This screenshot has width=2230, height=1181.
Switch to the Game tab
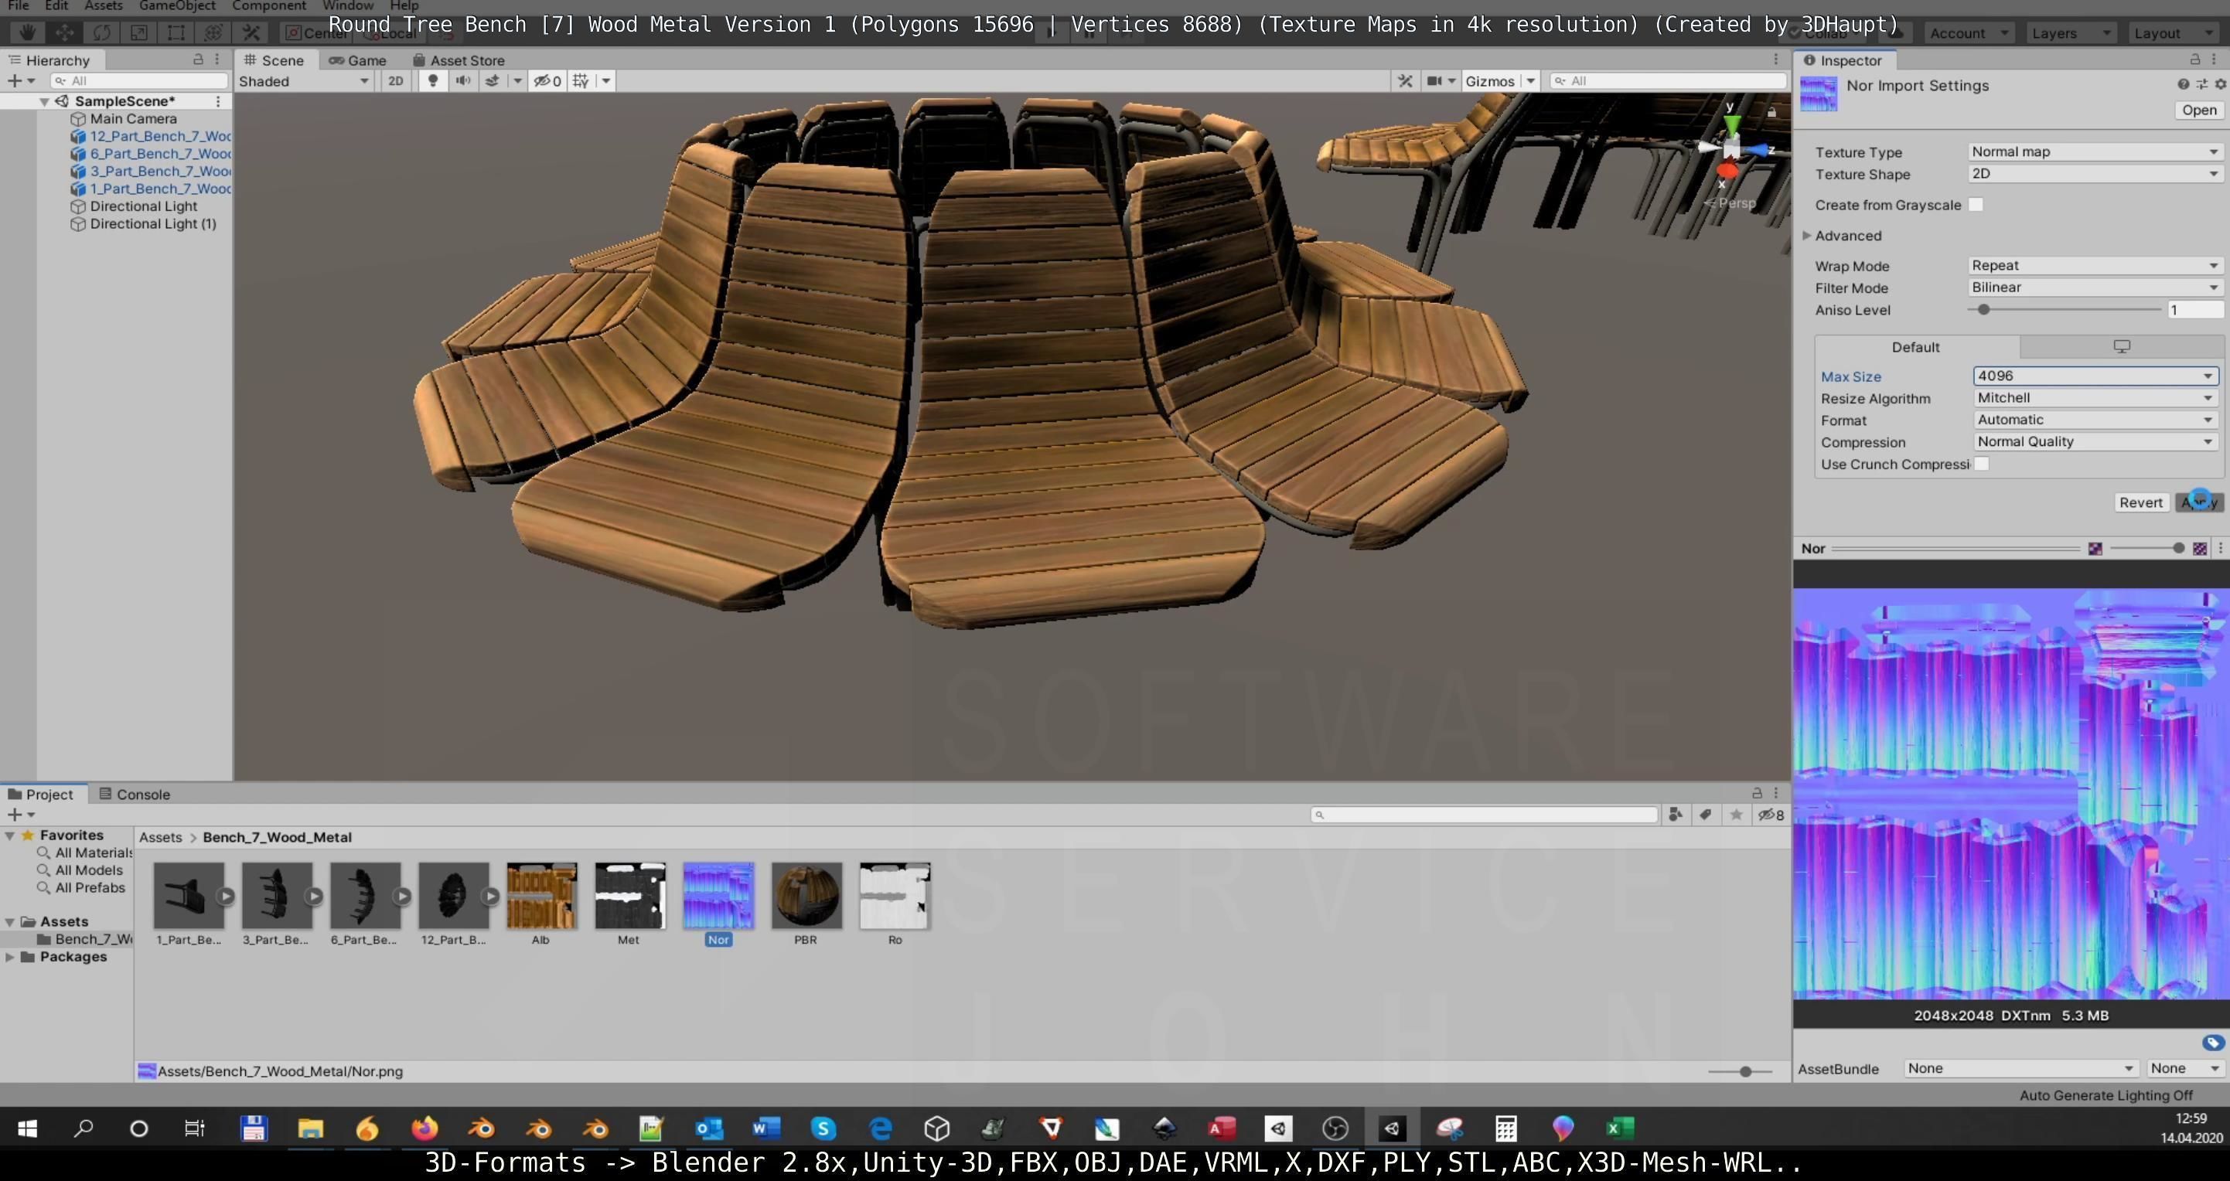pyautogui.click(x=357, y=60)
